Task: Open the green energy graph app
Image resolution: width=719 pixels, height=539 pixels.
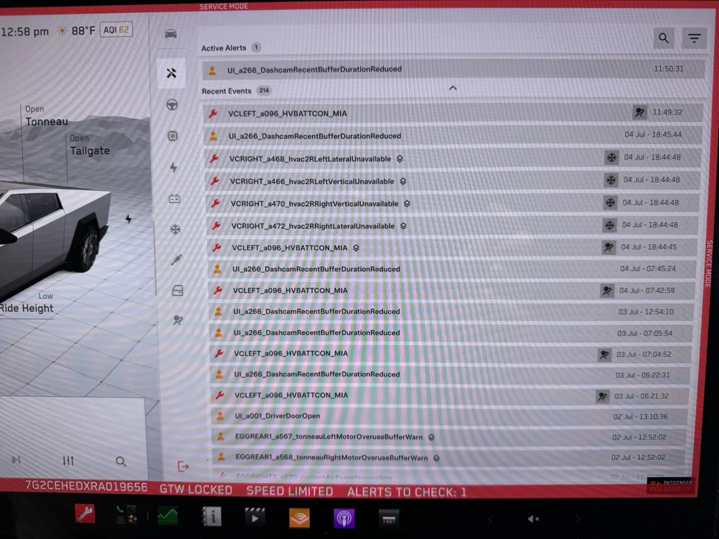Action: pyautogui.click(x=167, y=515)
